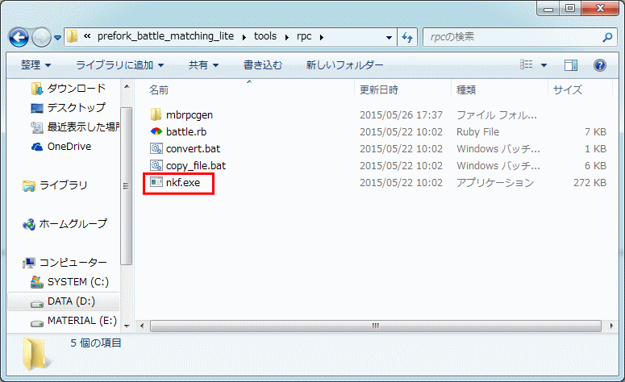
Task: Sort by サイズ column header
Action: [568, 90]
